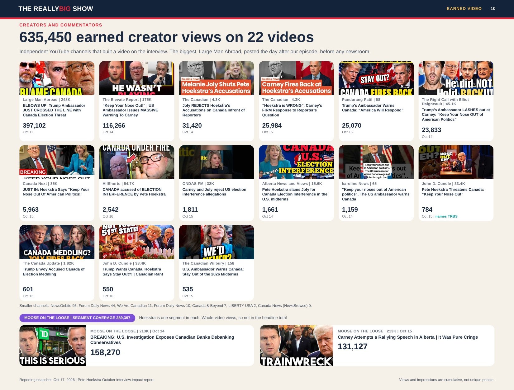
Task: Open the He did NOT Hold Back thumbnail
Action: (456, 78)
